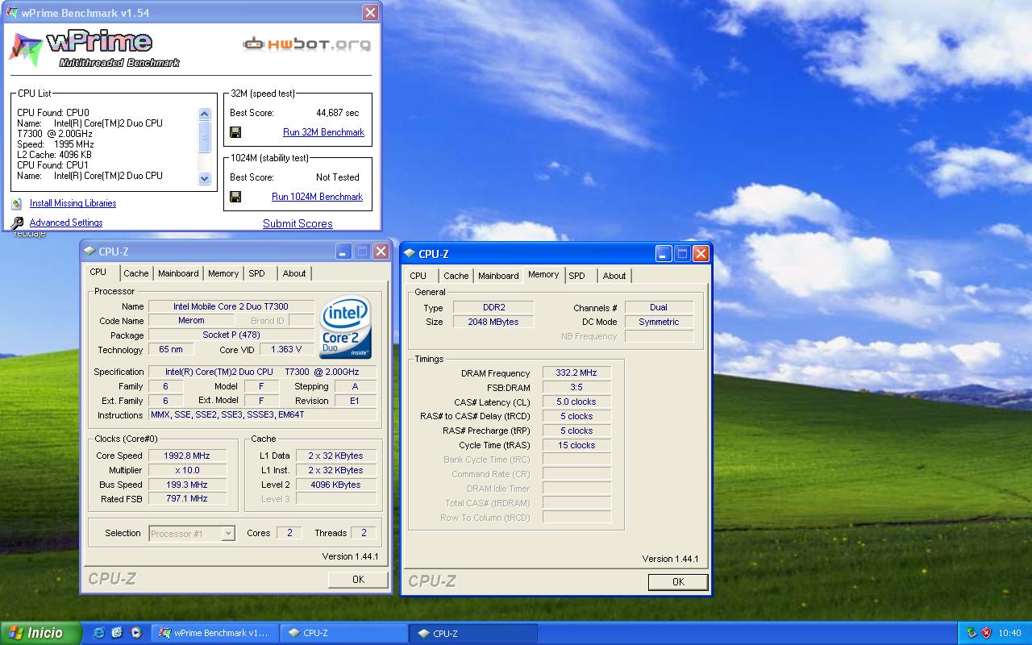
Task: Open Internet Explorer from the quick launch
Action: tap(99, 633)
